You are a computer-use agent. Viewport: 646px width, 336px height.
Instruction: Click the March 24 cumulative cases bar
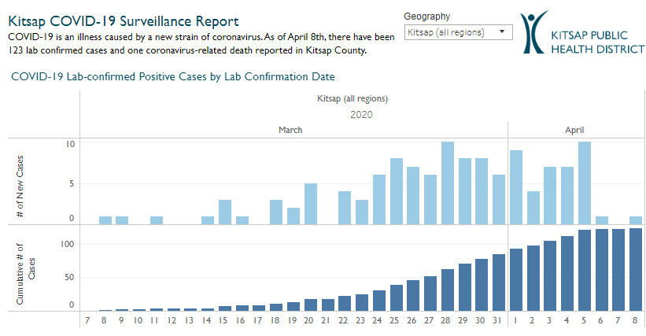click(379, 300)
